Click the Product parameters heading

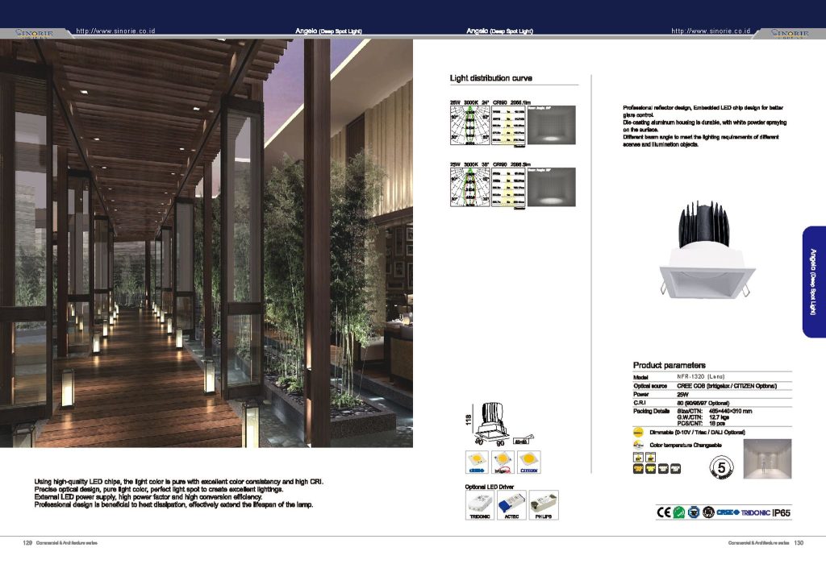pyautogui.click(x=670, y=365)
